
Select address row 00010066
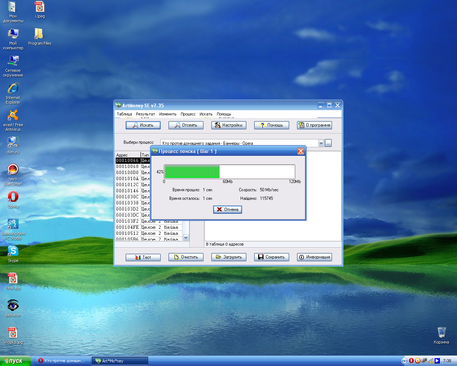pos(133,160)
